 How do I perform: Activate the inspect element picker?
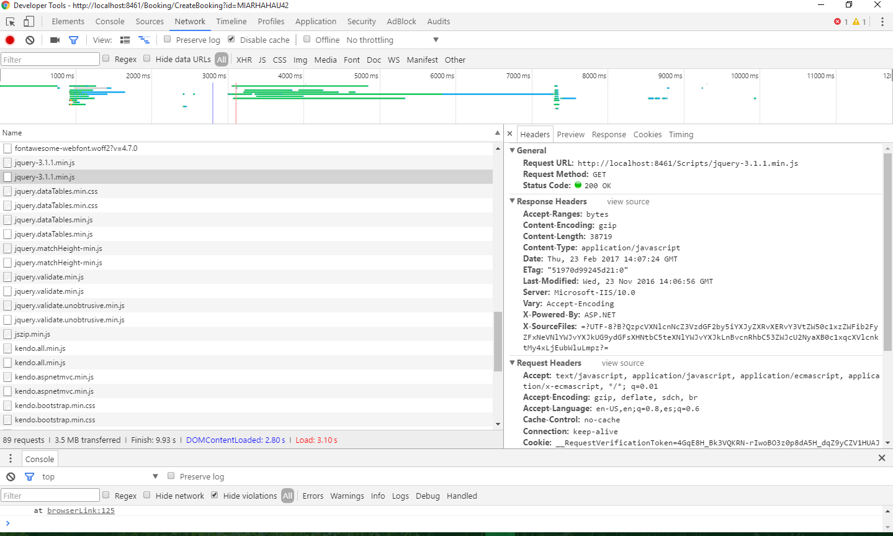tap(11, 22)
